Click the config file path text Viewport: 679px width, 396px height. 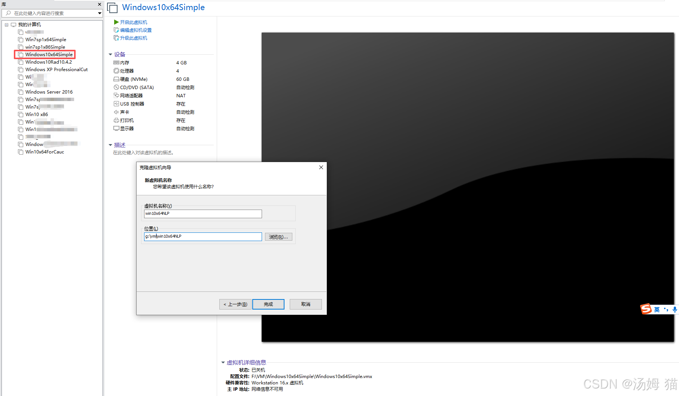(x=312, y=377)
